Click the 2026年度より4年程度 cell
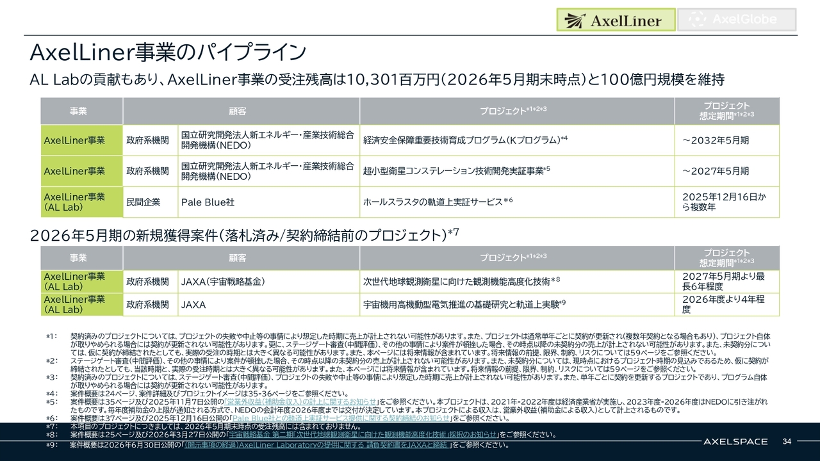 tap(727, 305)
